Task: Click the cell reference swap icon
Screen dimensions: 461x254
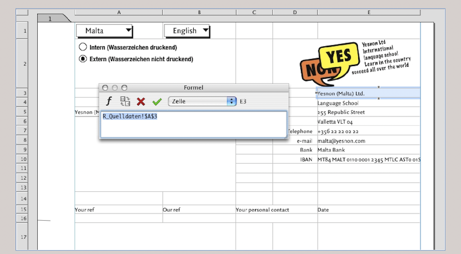Action: coord(125,101)
